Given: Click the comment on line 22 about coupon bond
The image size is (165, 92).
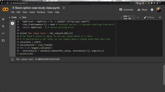Looking at the screenshot, I should tap(65, 39).
